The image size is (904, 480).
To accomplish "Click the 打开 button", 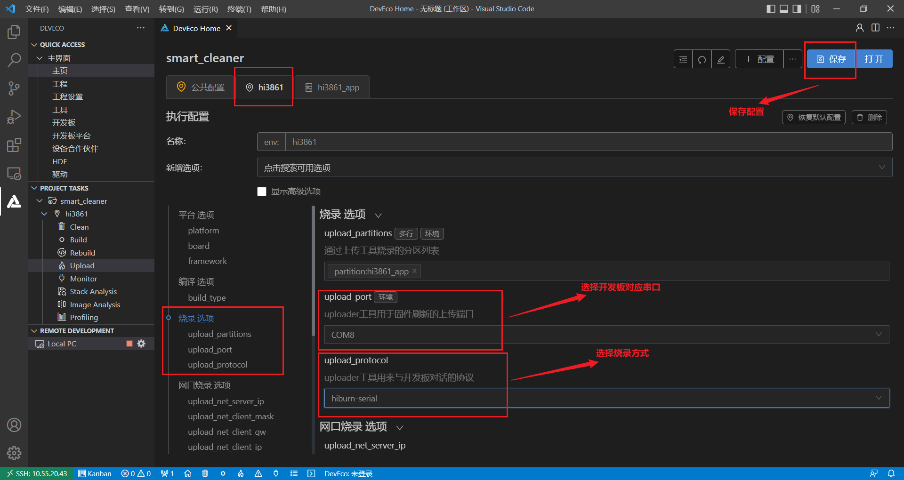I will 874,59.
